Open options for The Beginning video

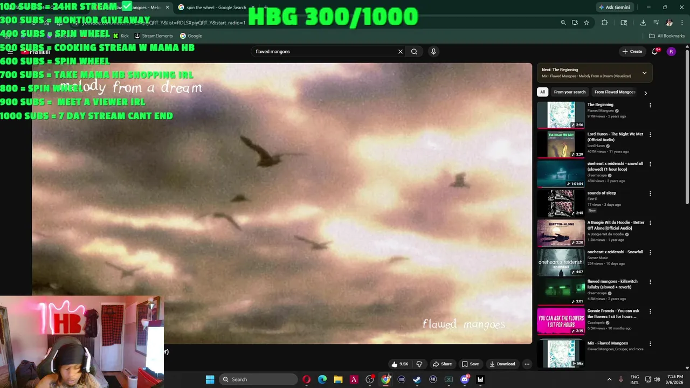click(x=650, y=105)
